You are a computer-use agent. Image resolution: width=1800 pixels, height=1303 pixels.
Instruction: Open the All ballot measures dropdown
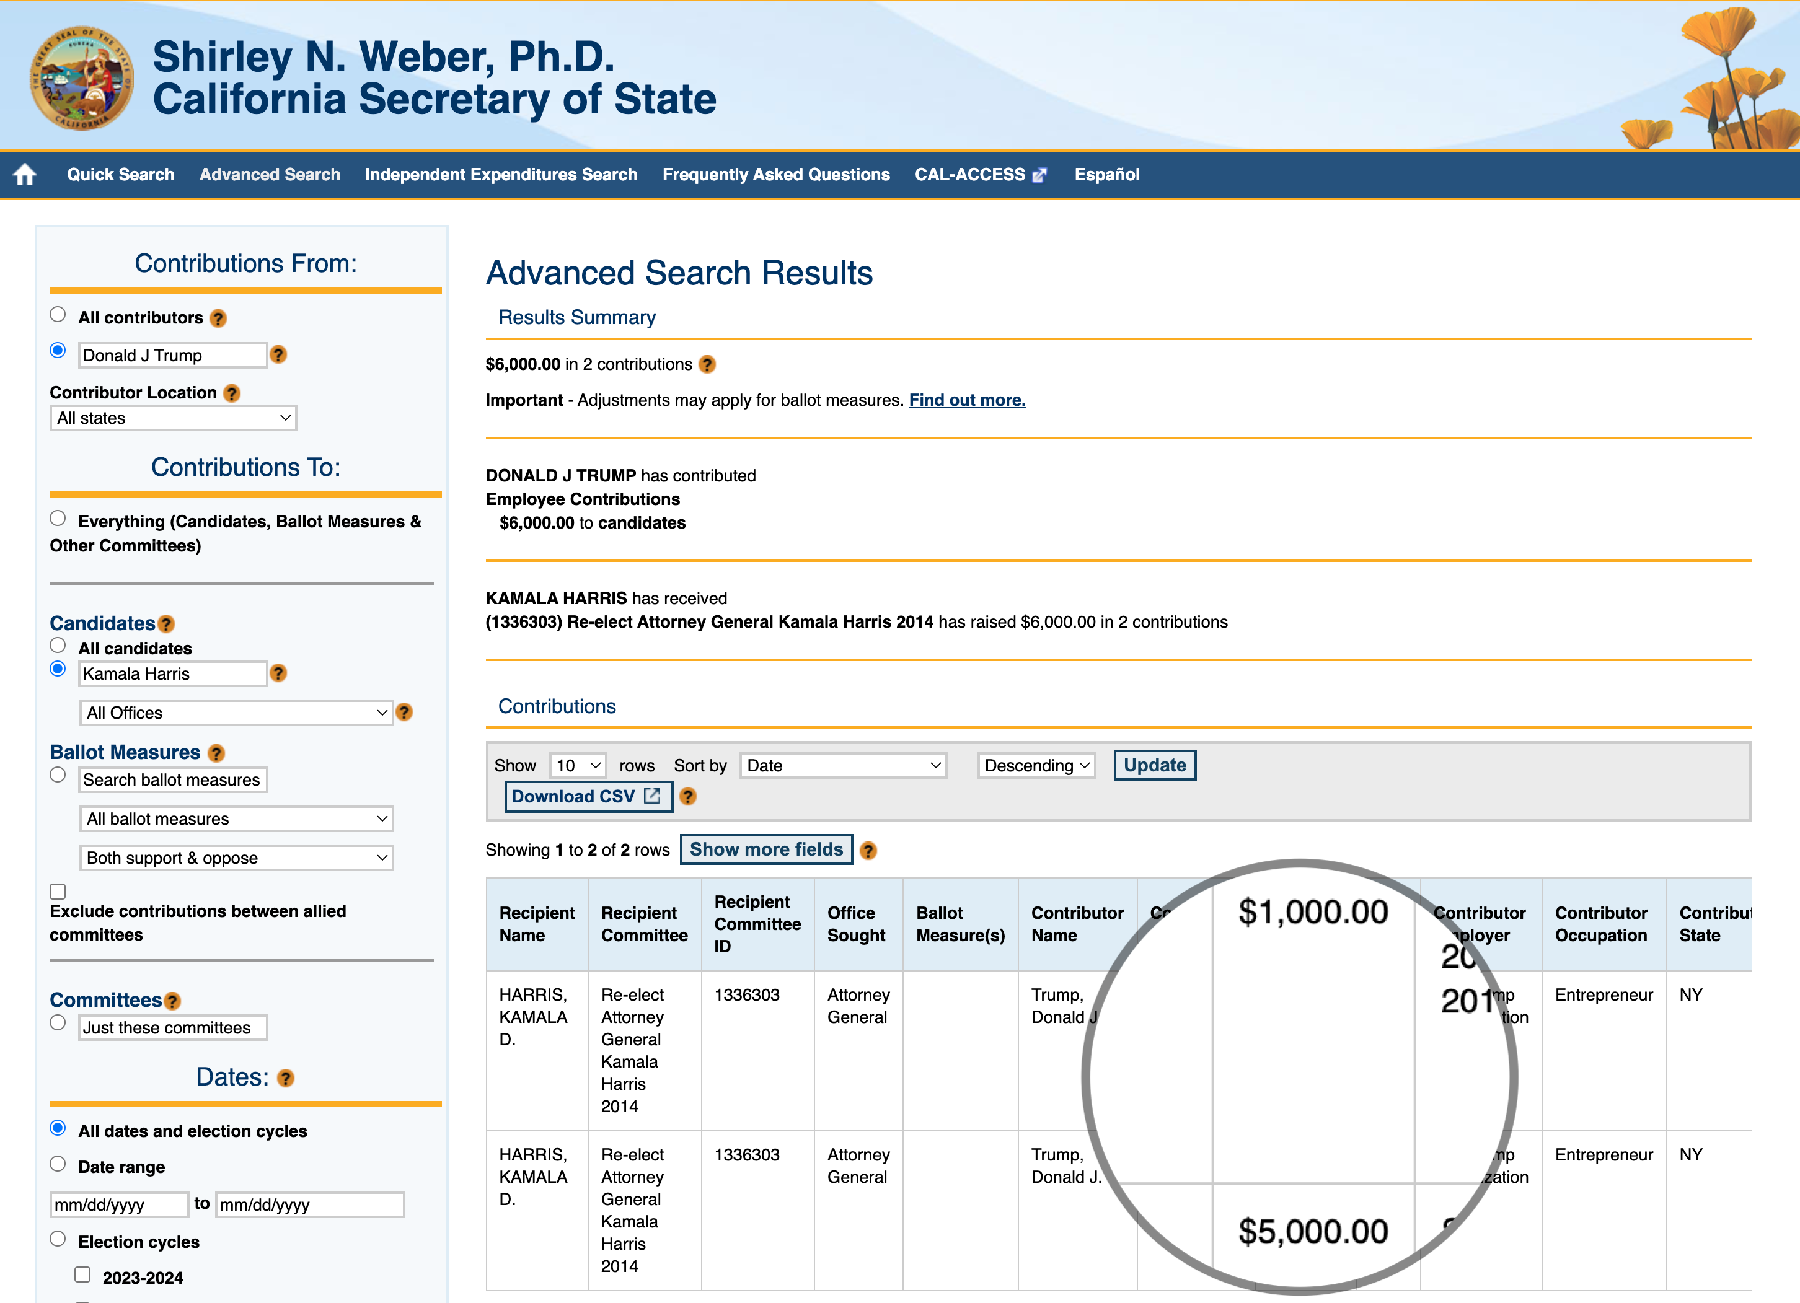tap(237, 819)
